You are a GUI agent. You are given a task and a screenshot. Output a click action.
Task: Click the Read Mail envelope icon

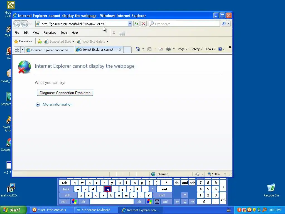point(161,49)
